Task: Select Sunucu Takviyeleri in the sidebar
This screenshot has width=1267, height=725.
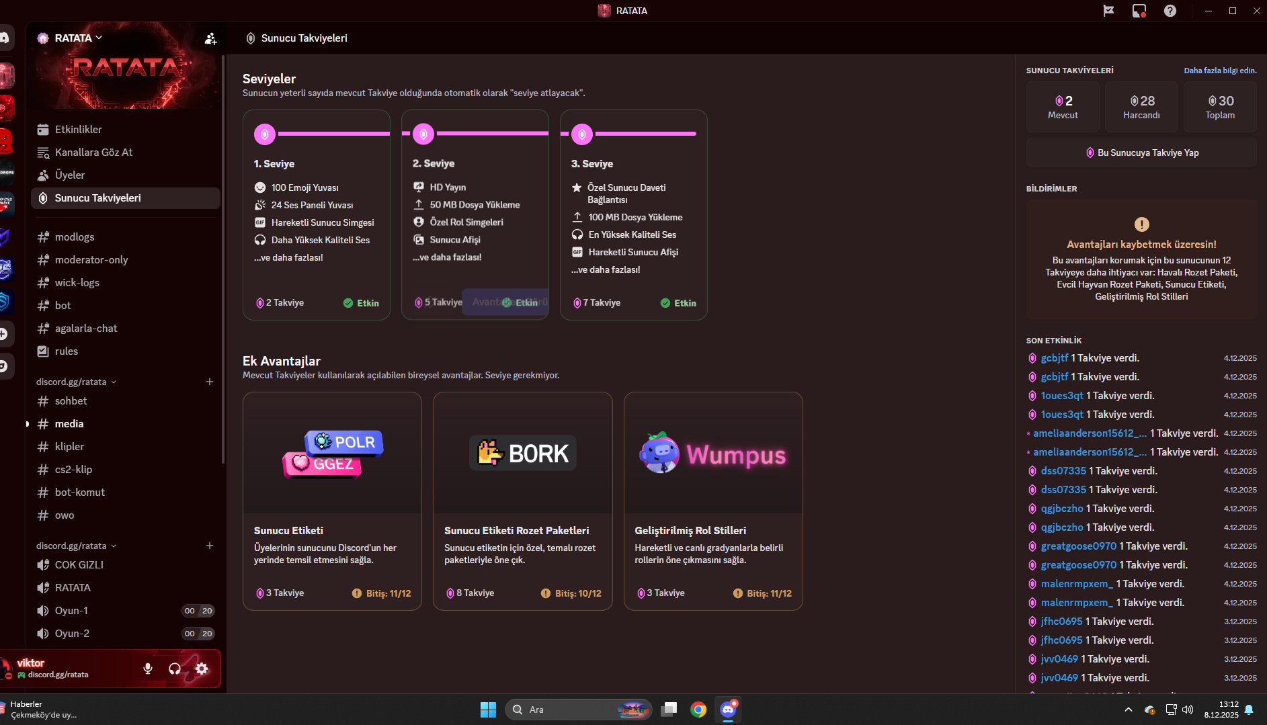Action: point(126,198)
